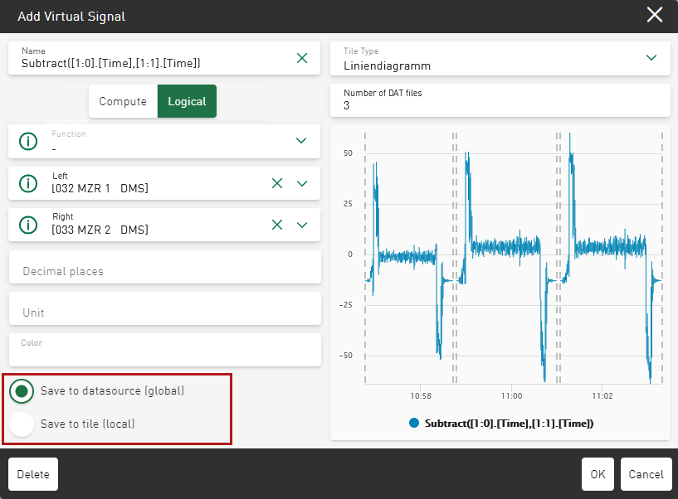
Task: Switch to the Logical tab
Action: click(x=187, y=101)
